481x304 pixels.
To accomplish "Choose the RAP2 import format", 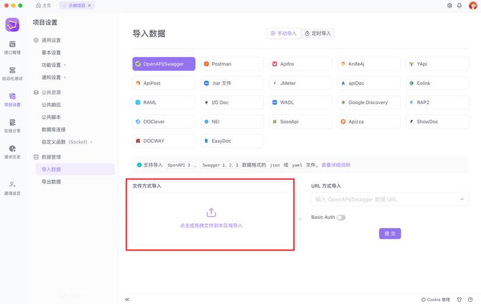I will [x=437, y=102].
